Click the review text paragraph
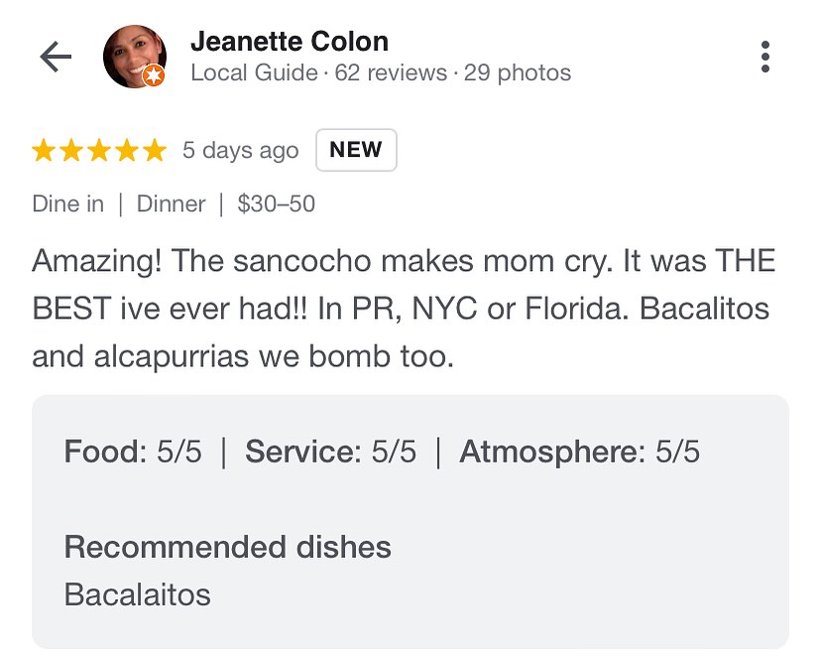 (x=404, y=309)
